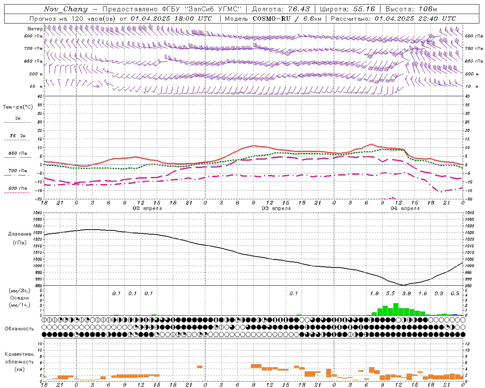Screen dimensions: 485x388
Task: Click the 3-hour precipitation value '1.6'
Action: pyautogui.click(x=422, y=294)
